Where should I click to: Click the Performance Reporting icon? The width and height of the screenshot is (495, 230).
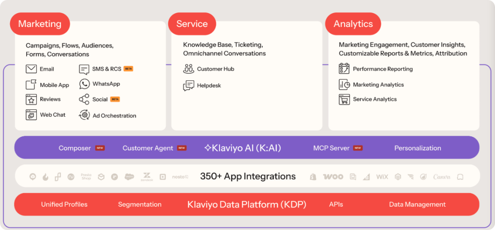coord(344,69)
